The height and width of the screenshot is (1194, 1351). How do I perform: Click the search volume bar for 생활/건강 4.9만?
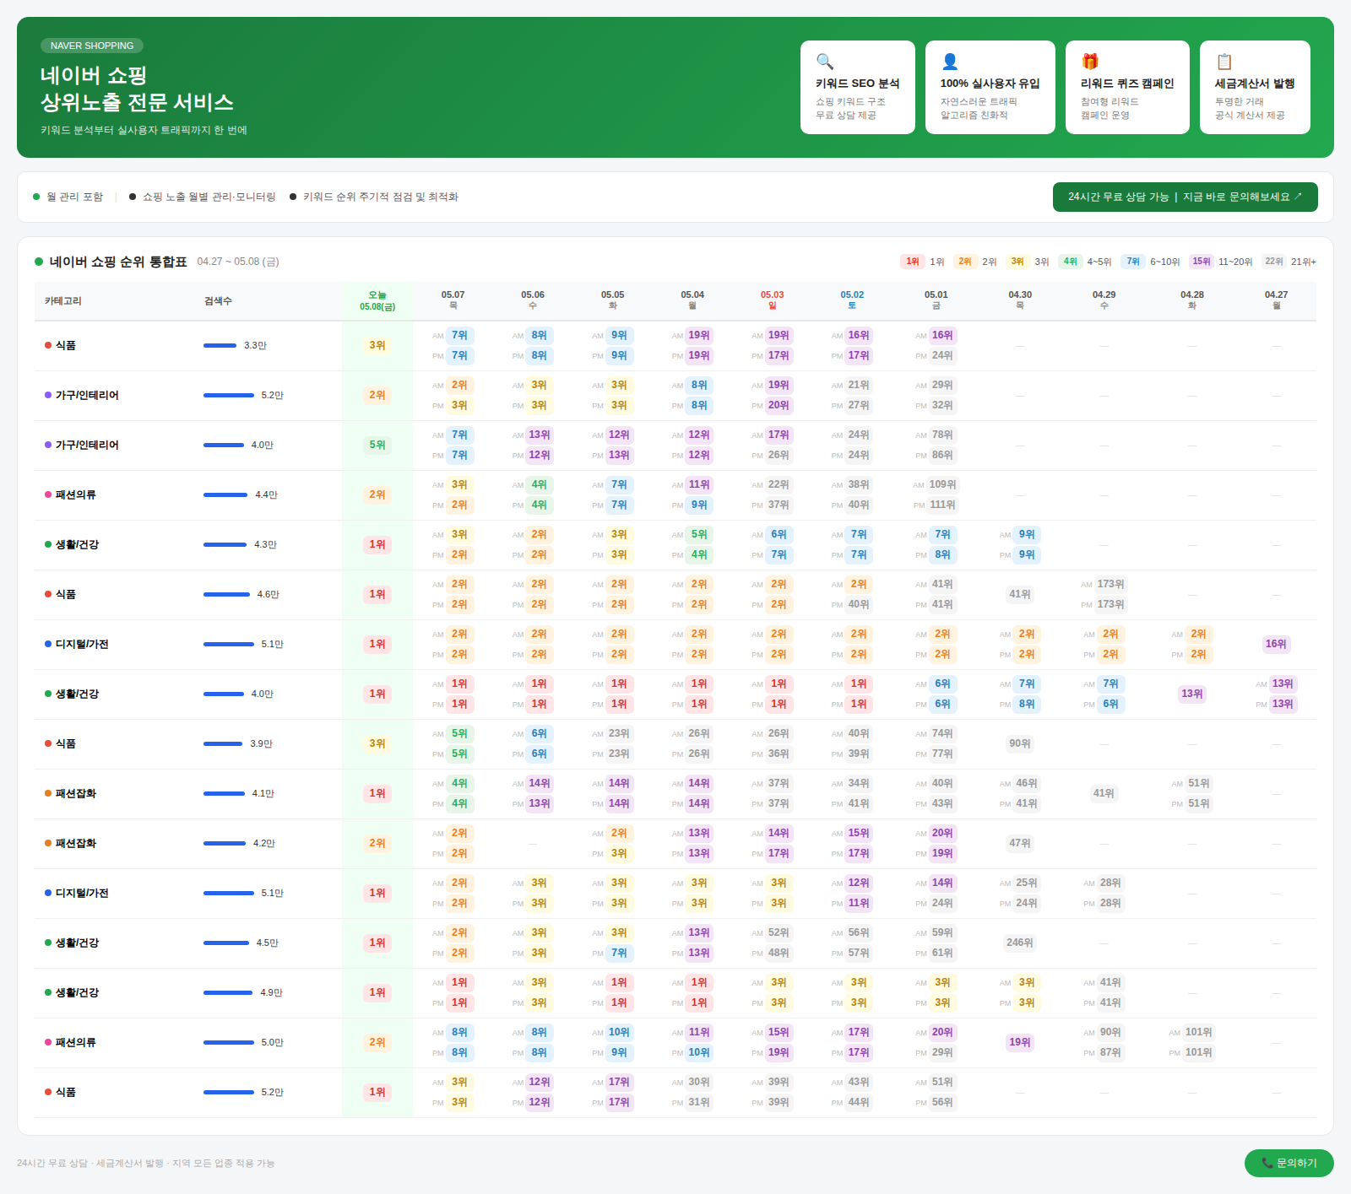228,992
